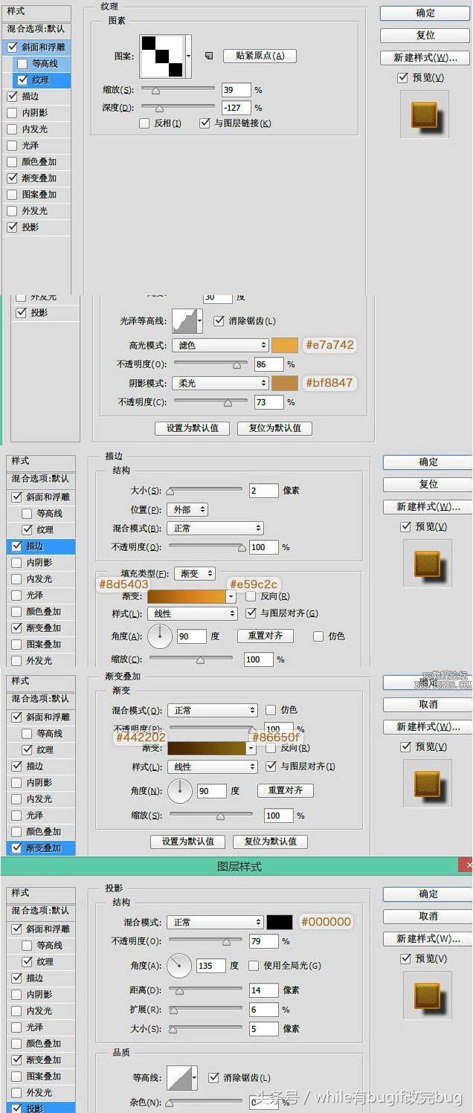Click the angle dial in 渐变叠加 settings
This screenshot has height=1113, width=473.
(x=180, y=791)
